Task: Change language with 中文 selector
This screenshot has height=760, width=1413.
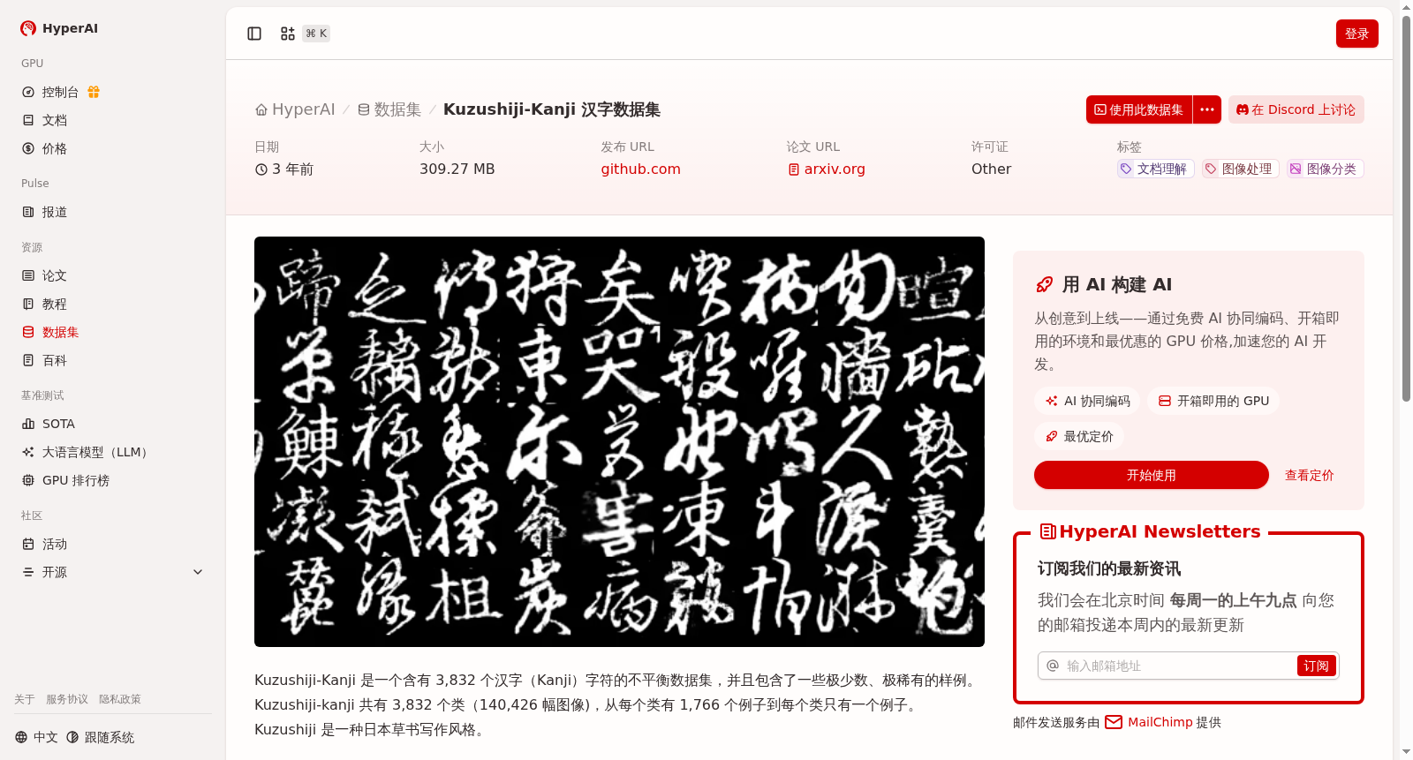Action: tap(36, 737)
